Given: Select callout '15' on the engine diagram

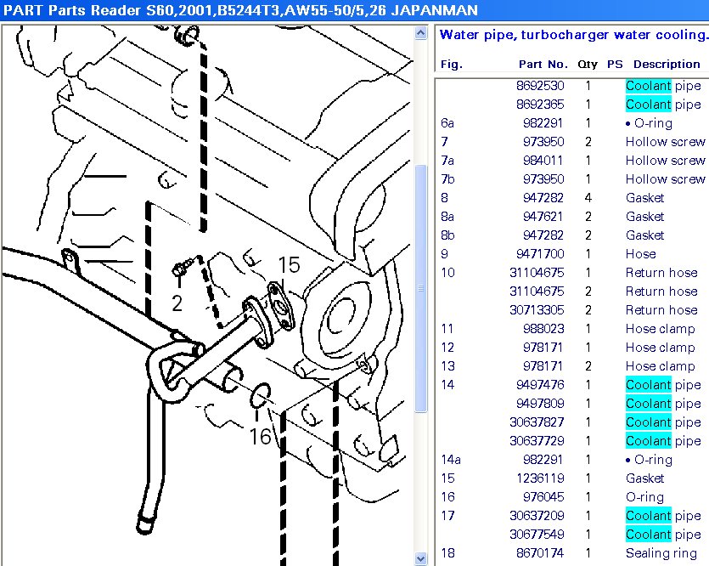Looking at the screenshot, I should pyautogui.click(x=290, y=265).
